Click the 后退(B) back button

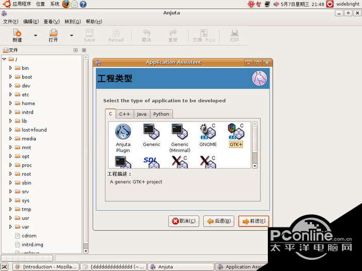219,221
